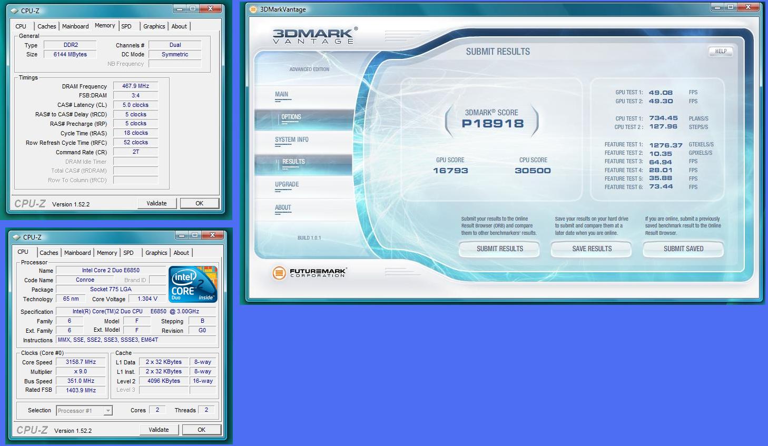
Task: Click the 3DMark score P18918
Action: click(493, 123)
